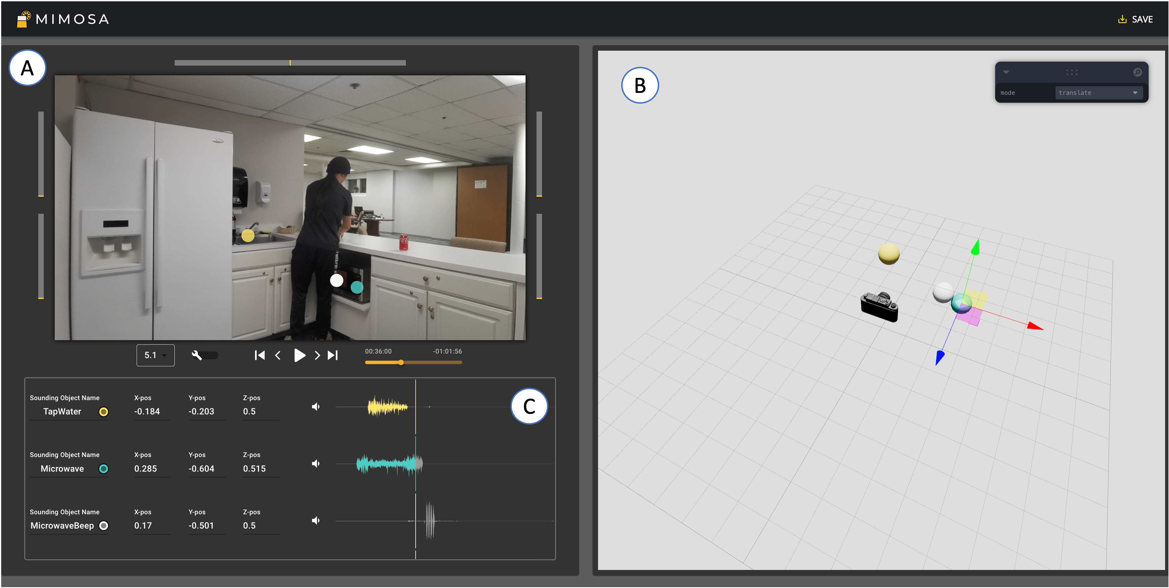
Task: Open the translate mode dropdown
Action: 1098,93
